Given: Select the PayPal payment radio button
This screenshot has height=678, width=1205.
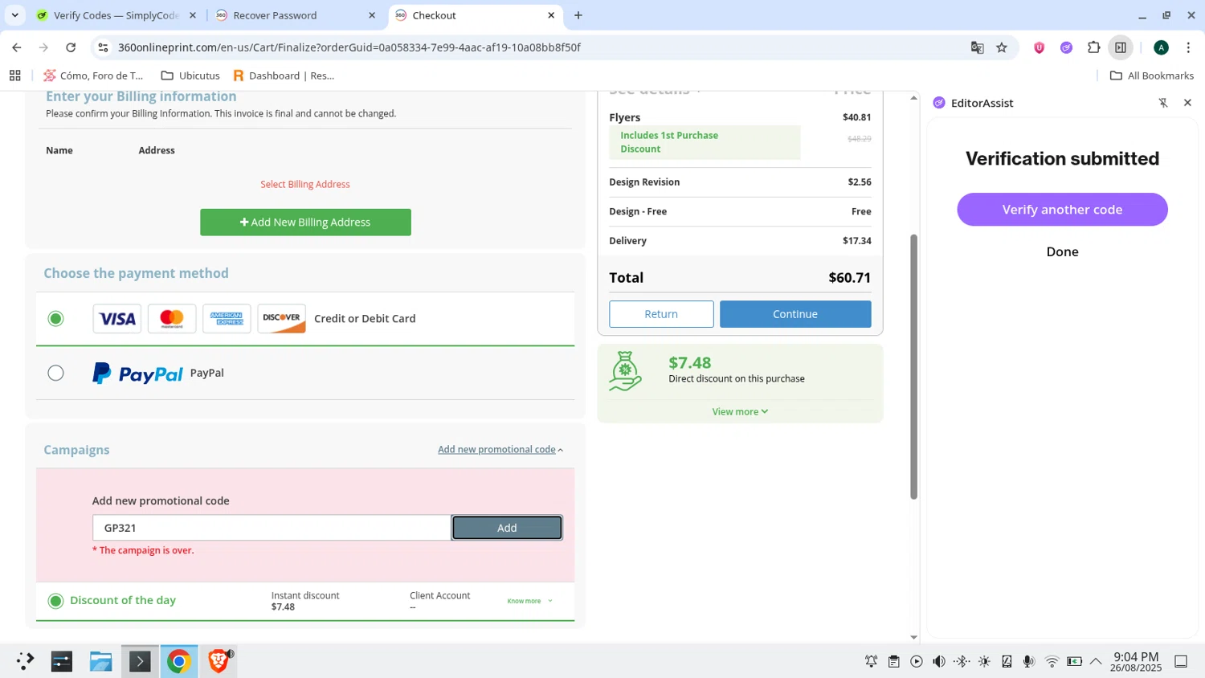Looking at the screenshot, I should [x=55, y=373].
